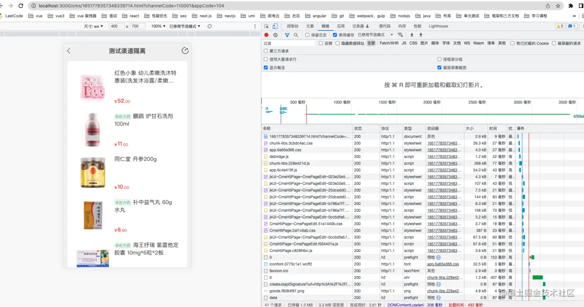Screen dimensions: 584x307
Task: Filter requests by CSS type
Action: [x=413, y=43]
